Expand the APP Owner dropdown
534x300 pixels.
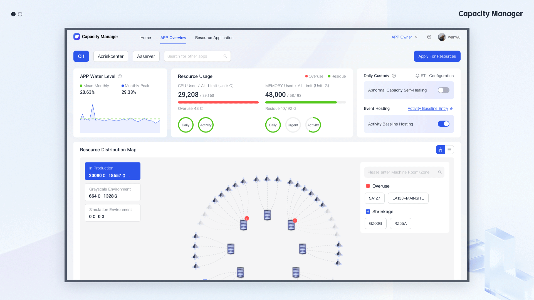point(404,37)
